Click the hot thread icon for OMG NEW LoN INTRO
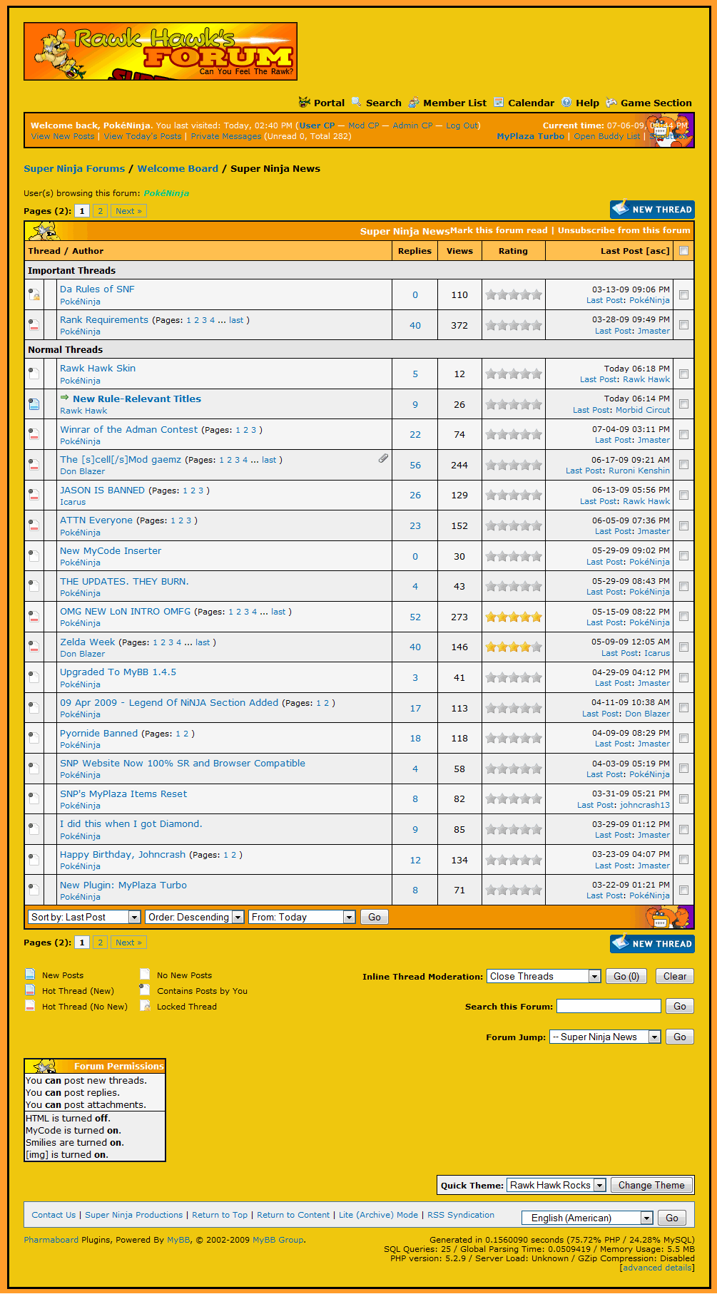Screen dimensions: 717x1294 (34, 617)
